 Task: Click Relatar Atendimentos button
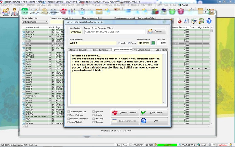click(125, 121)
